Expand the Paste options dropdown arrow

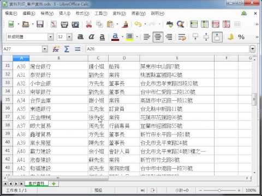click(117, 24)
